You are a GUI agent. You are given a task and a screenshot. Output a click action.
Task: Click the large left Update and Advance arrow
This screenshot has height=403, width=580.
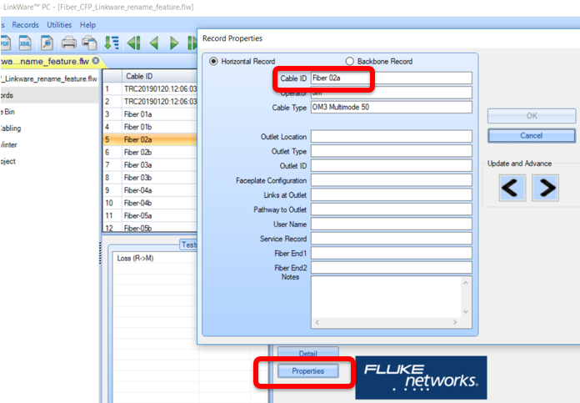[x=512, y=189]
